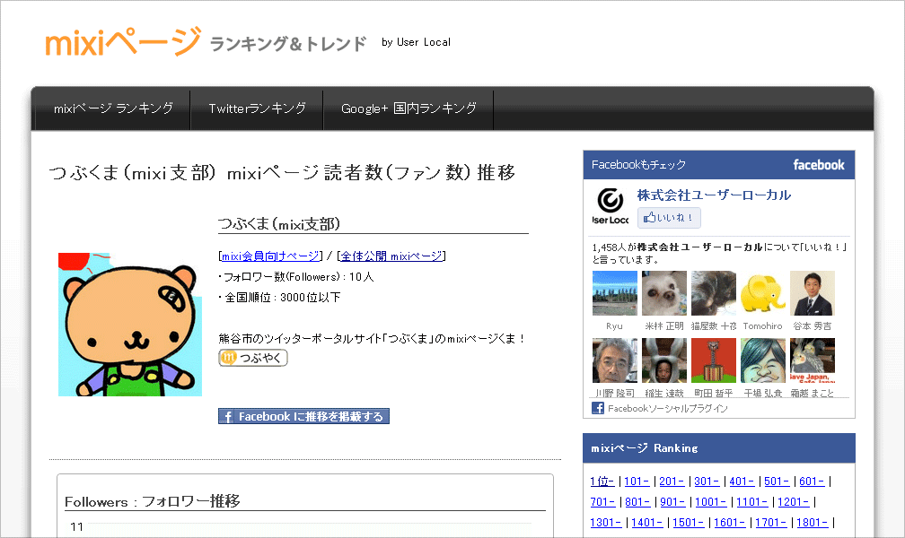Click the 全国順位 : 3000位以下 text
Viewport: 905px width, 538px height.
(x=282, y=298)
